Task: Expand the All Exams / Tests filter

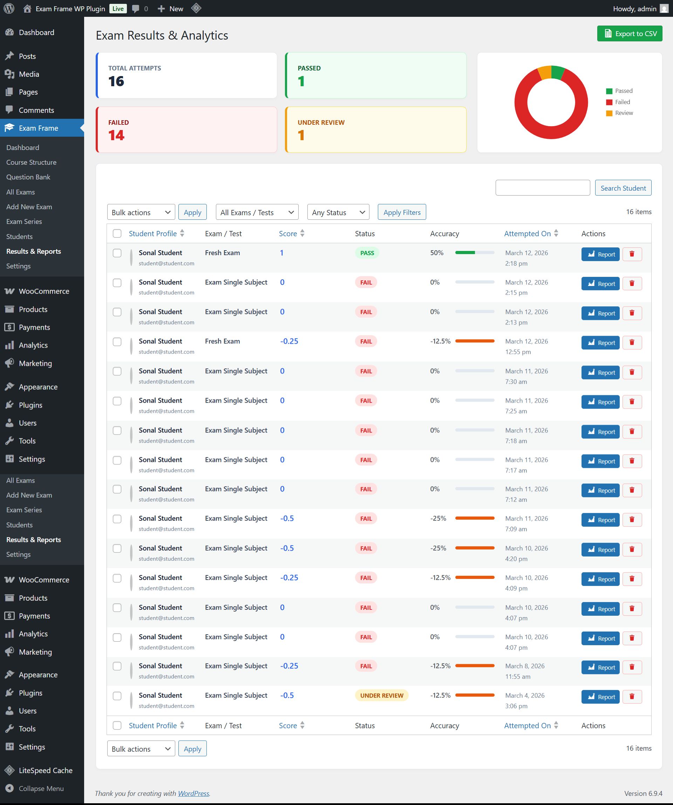Action: coord(257,212)
